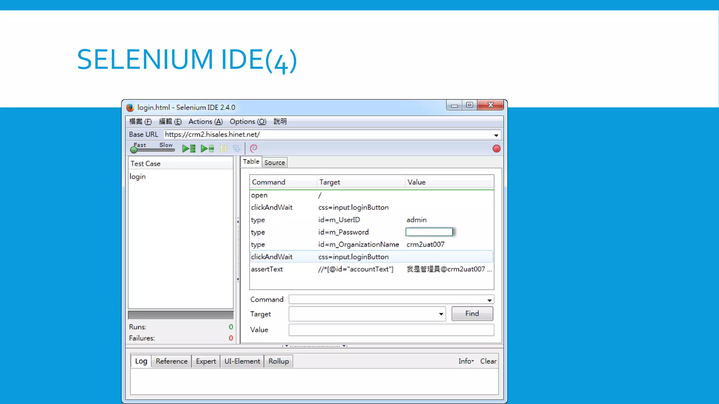Click Play entire test suite icon
719x404 pixels.
189,149
